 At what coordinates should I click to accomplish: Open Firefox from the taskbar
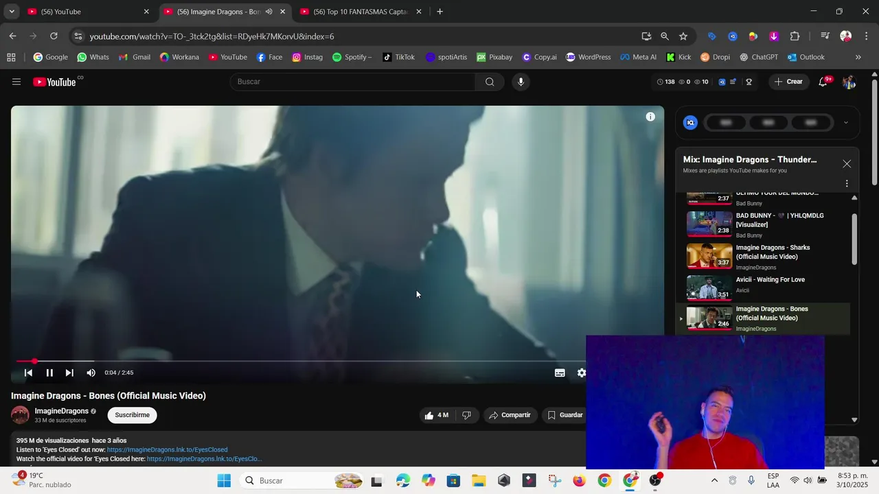pos(579,480)
